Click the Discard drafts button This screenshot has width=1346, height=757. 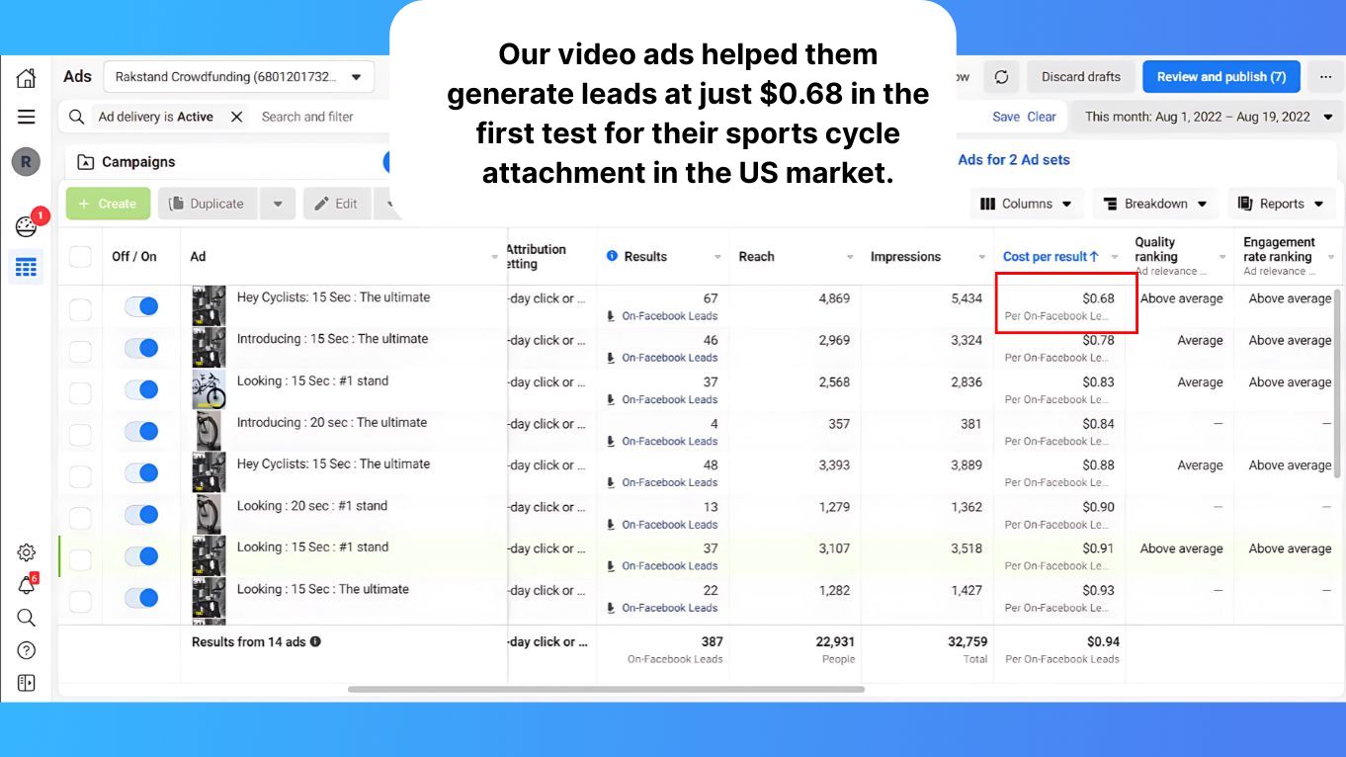[1081, 77]
